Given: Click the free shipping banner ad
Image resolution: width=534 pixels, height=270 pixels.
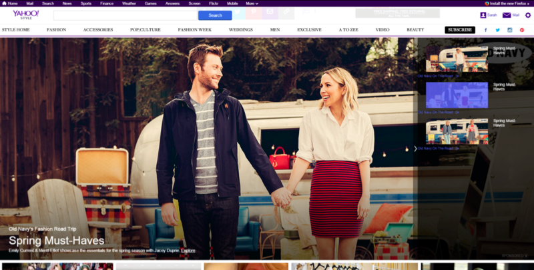Looking at the screenshot, I should coord(397,13).
